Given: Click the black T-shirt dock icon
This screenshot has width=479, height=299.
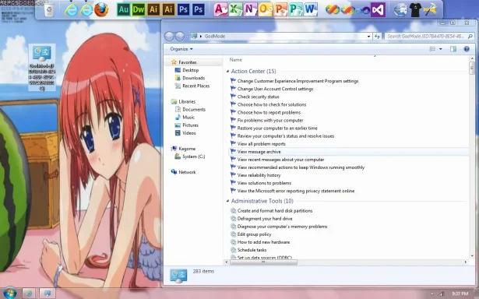Looking at the screenshot, I should click(415, 10).
